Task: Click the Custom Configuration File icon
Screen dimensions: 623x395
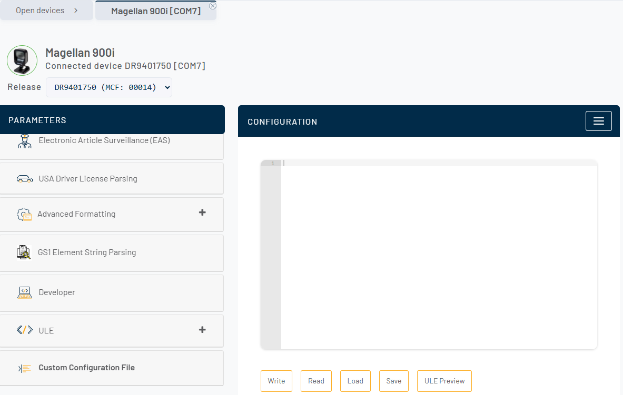Action: [25, 368]
